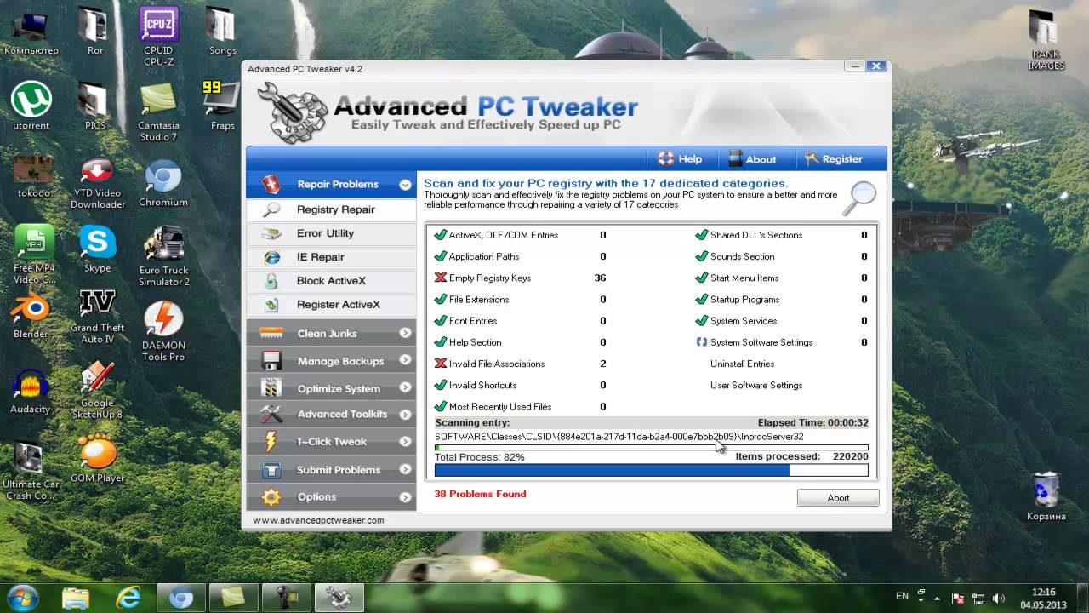Click the green check beside ActiveX, OLE/COM Entries
1089x613 pixels.
click(x=441, y=235)
